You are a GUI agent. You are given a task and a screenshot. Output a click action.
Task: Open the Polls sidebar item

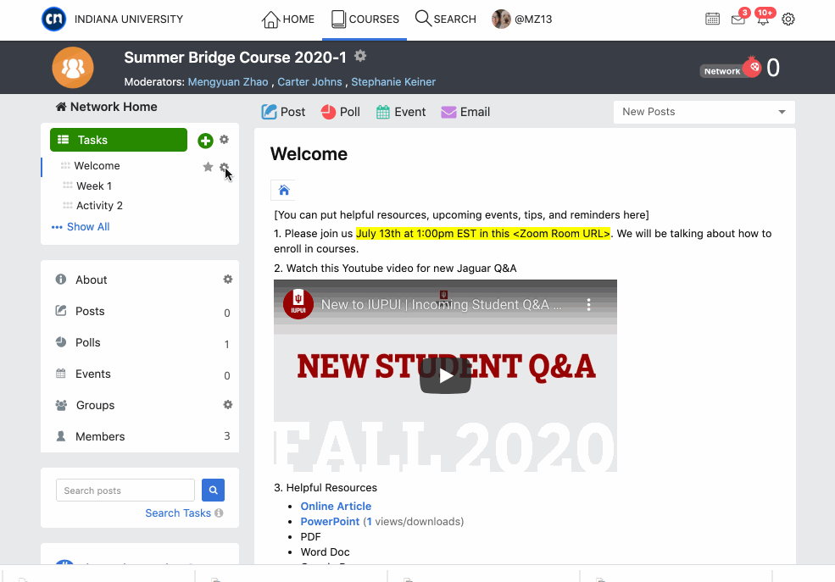click(x=88, y=342)
